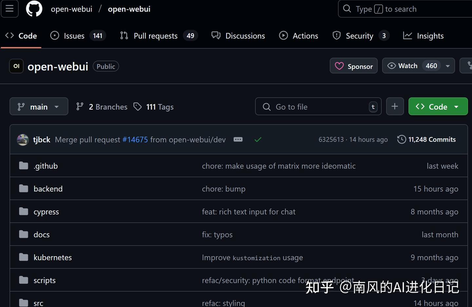Click the Security shield icon
Viewport: 472px width, 307px height.
[336, 35]
